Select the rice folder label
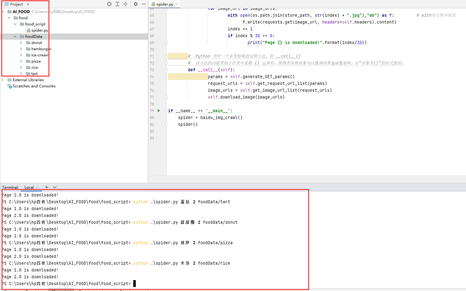The width and height of the screenshot is (466, 291). [x=34, y=68]
